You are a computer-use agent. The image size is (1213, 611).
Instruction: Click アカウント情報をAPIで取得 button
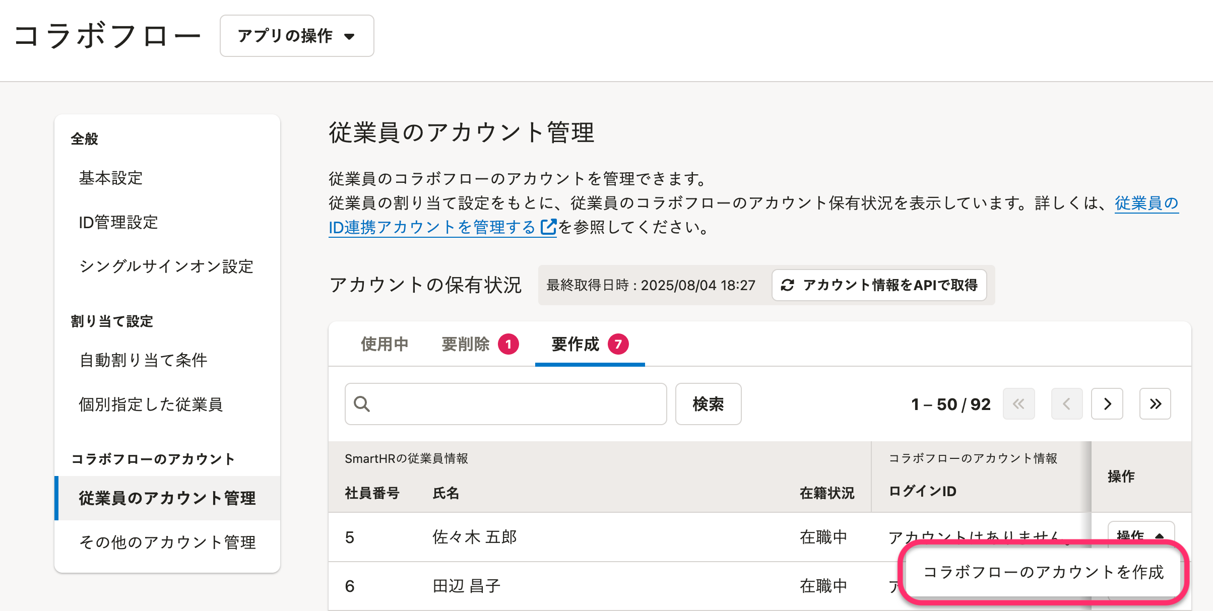pos(879,285)
